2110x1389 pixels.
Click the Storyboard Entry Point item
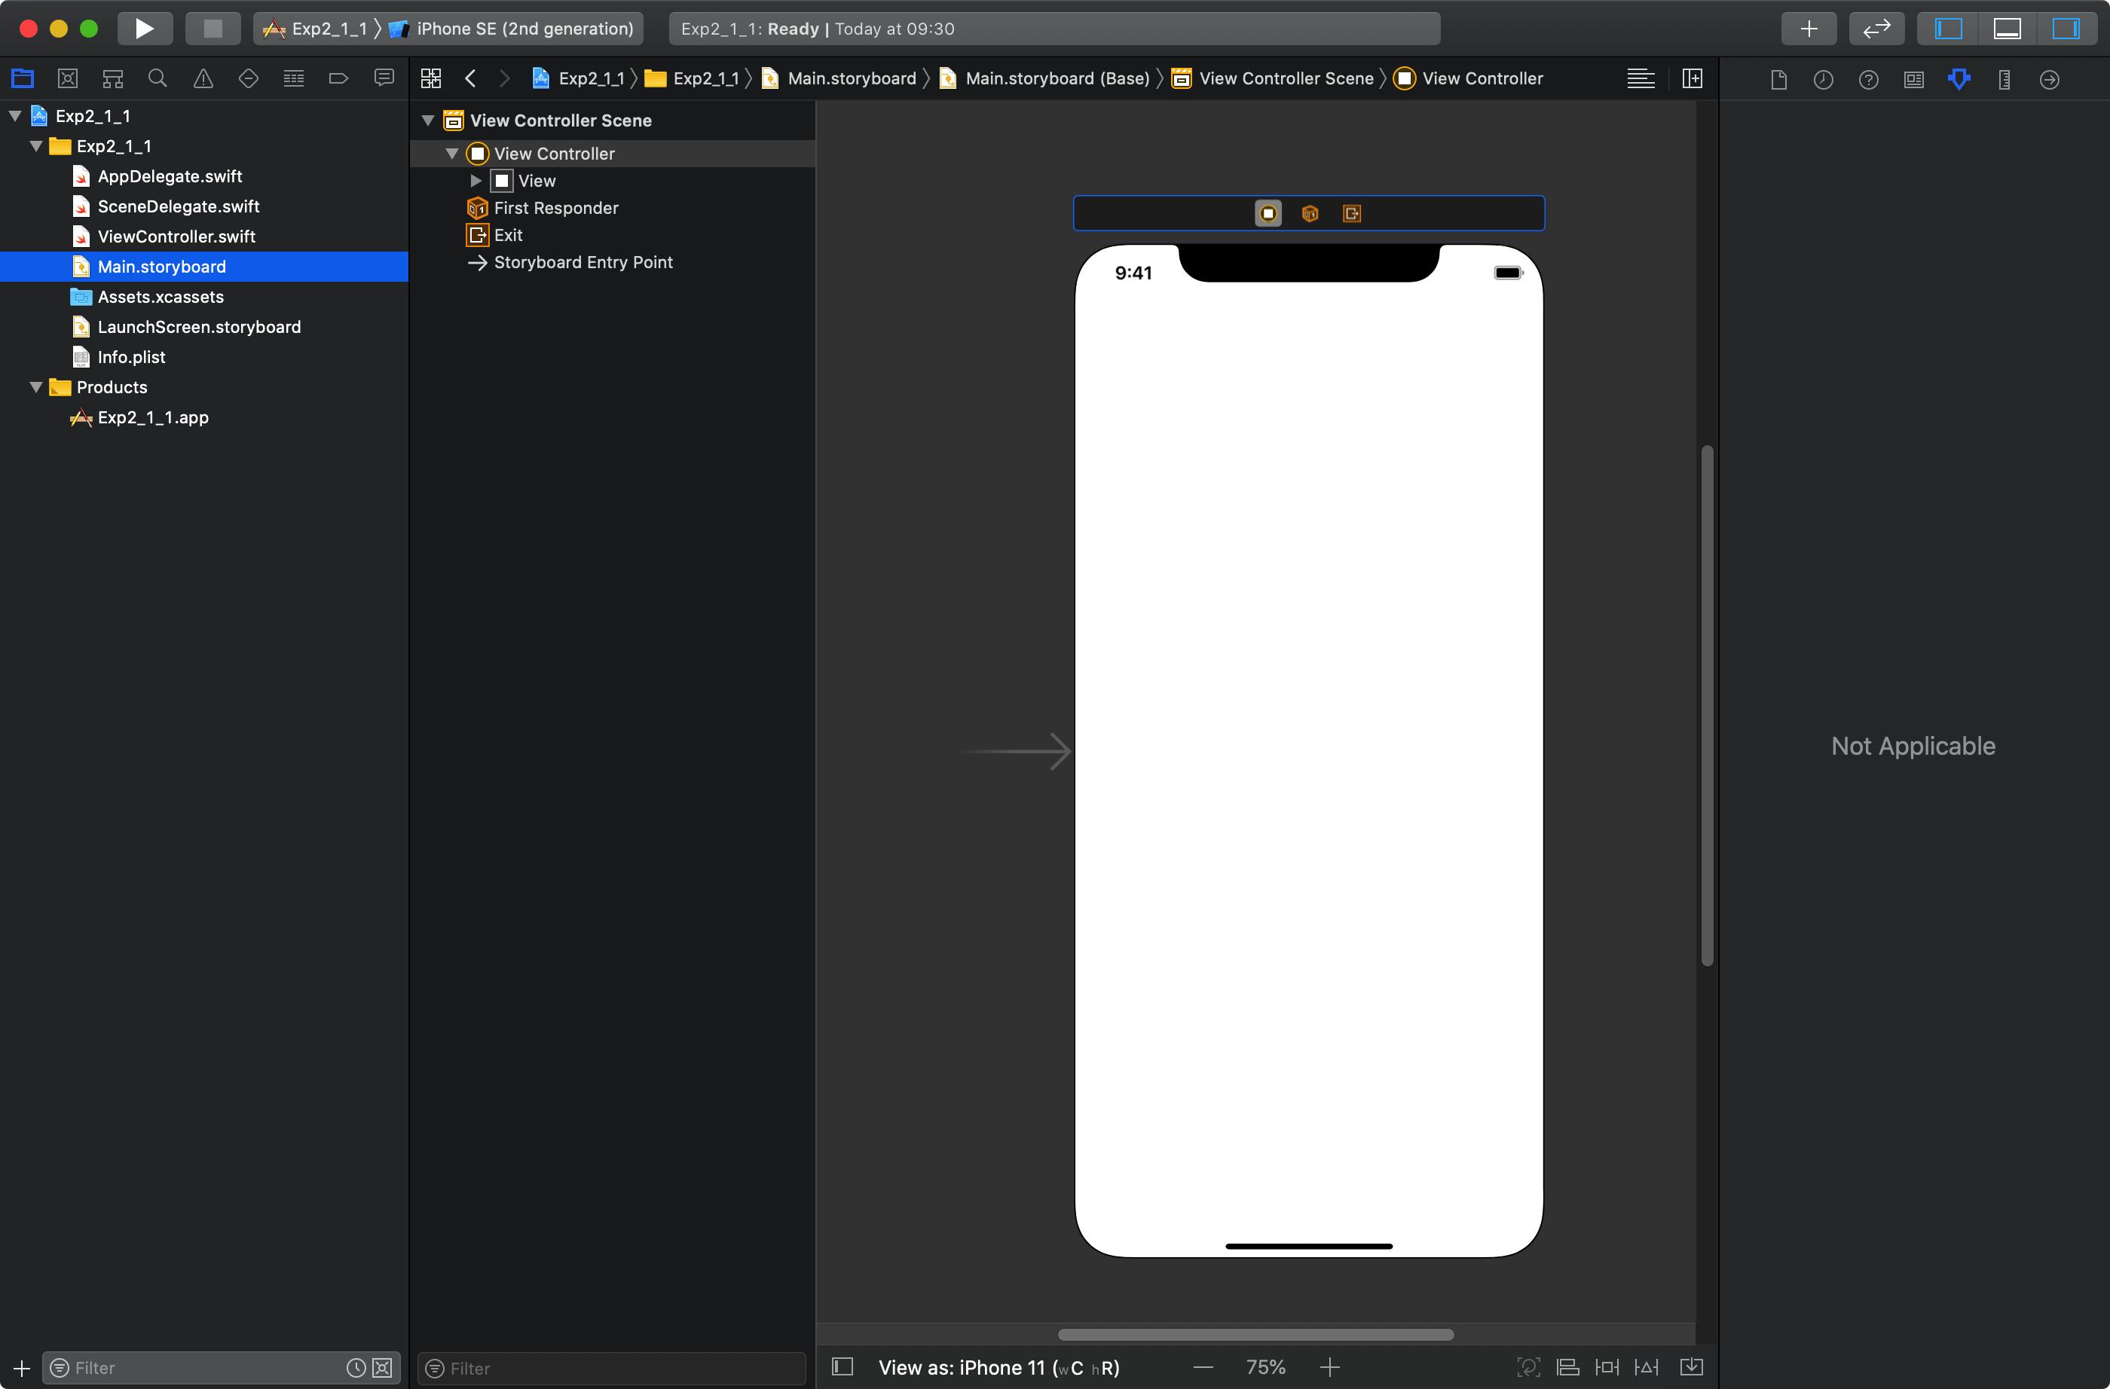tap(583, 262)
